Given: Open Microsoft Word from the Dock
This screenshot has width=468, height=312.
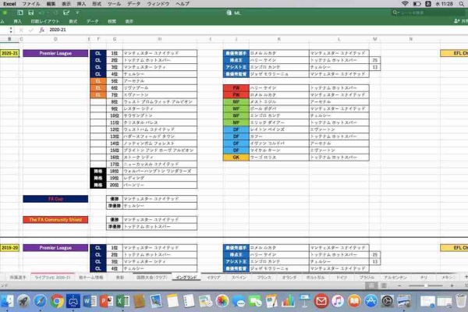Looking at the screenshot, I should pyautogui.click(x=90, y=301).
